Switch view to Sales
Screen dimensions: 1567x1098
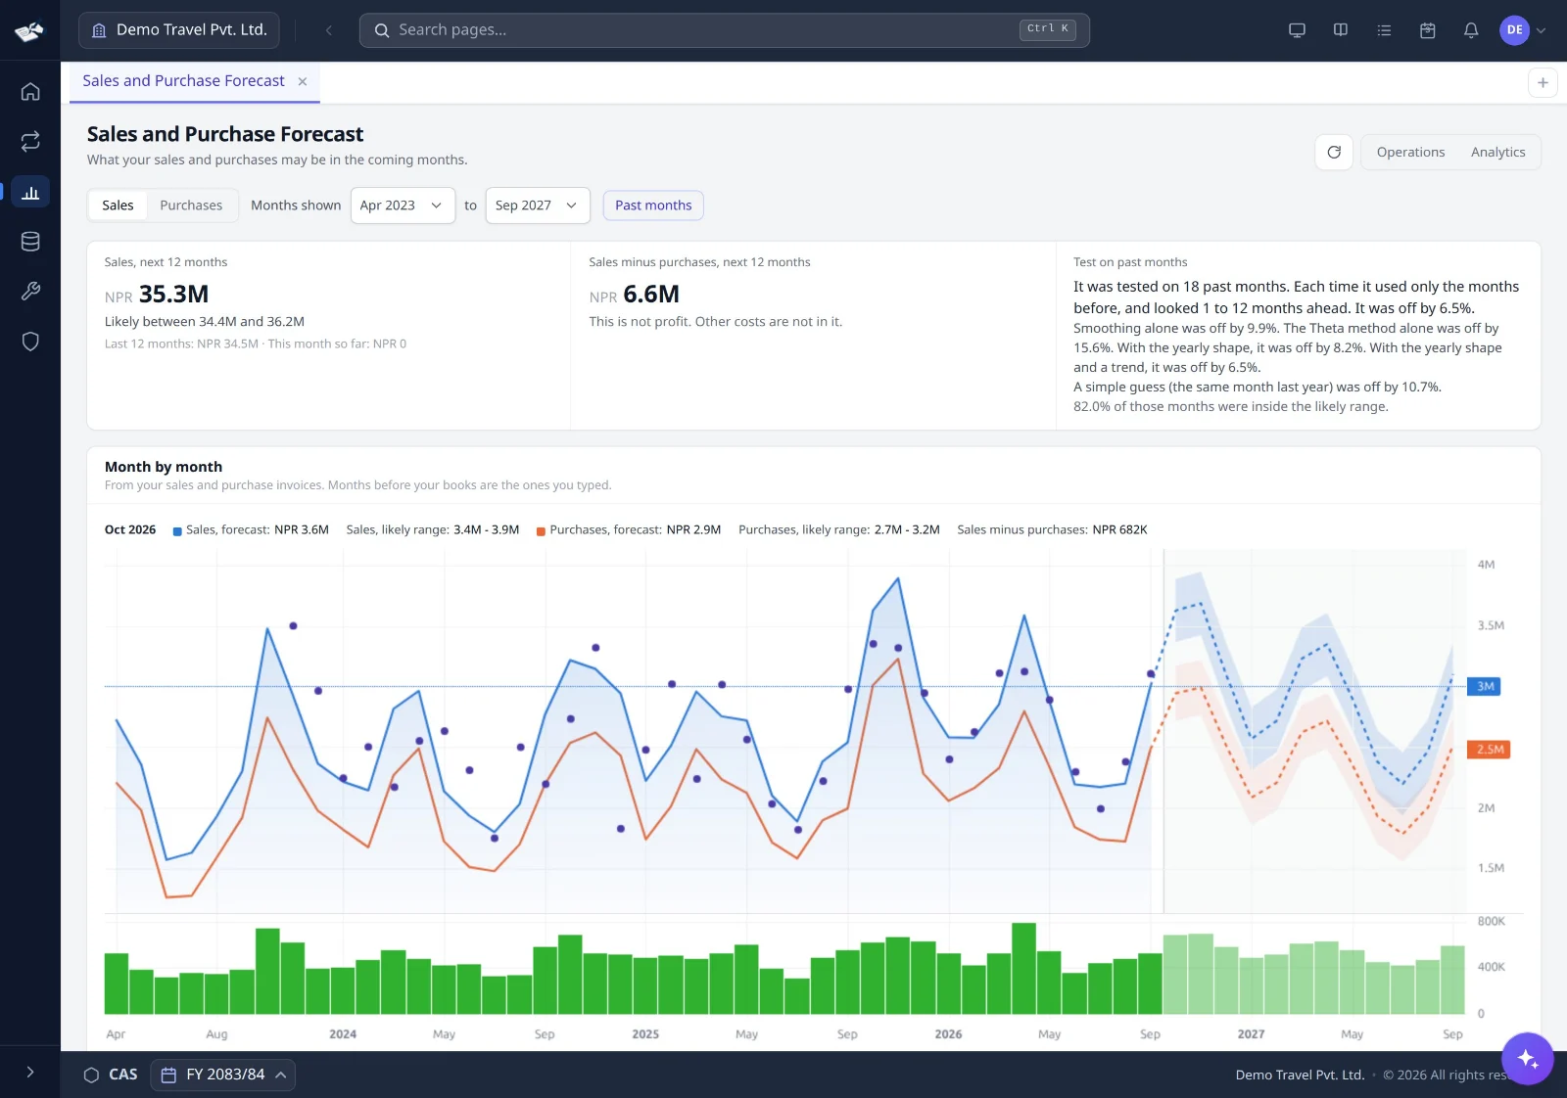[x=118, y=206]
